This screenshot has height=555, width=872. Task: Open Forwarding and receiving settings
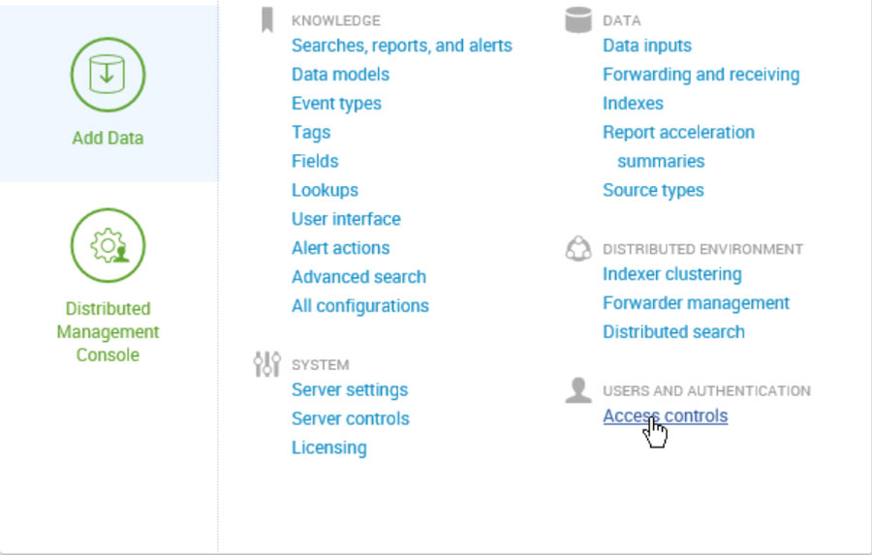pos(701,75)
